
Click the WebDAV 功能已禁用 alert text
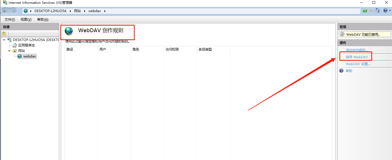(363, 34)
